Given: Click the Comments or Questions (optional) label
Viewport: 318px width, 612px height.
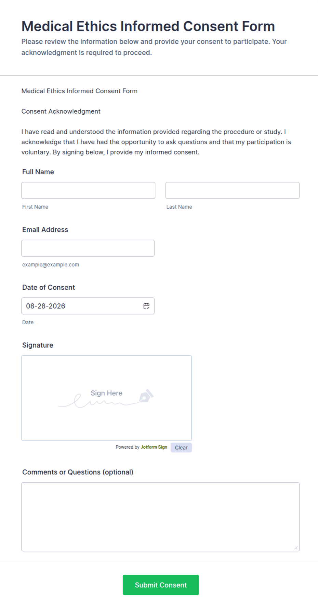Looking at the screenshot, I should click(78, 472).
